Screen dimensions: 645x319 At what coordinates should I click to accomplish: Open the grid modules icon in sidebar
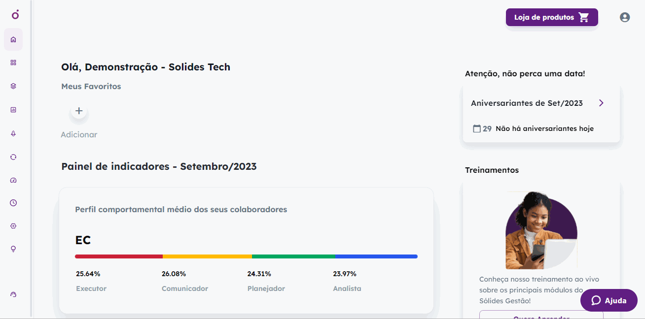pos(13,63)
